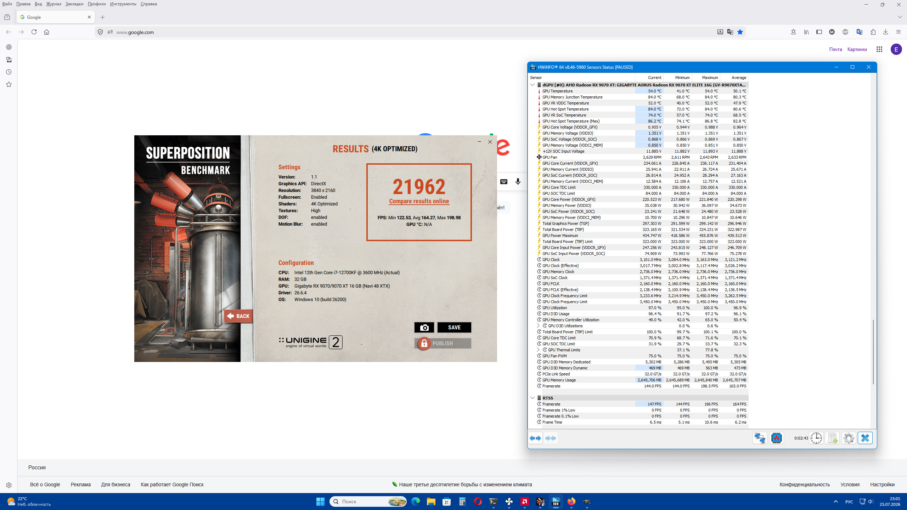This screenshot has height=510, width=907.
Task: Go to the Firefox home page
Action: click(46, 32)
